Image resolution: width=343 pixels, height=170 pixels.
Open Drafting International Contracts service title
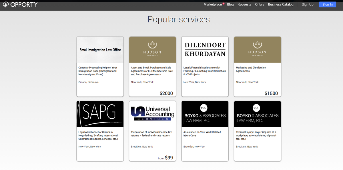click(98, 135)
